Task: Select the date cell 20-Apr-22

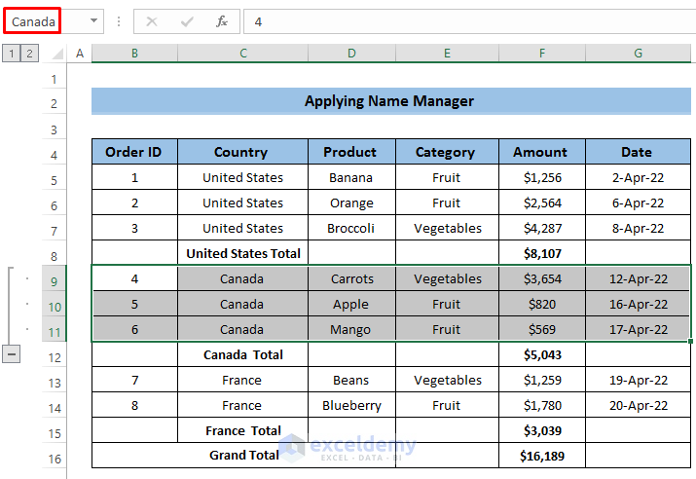Action: pyautogui.click(x=638, y=405)
